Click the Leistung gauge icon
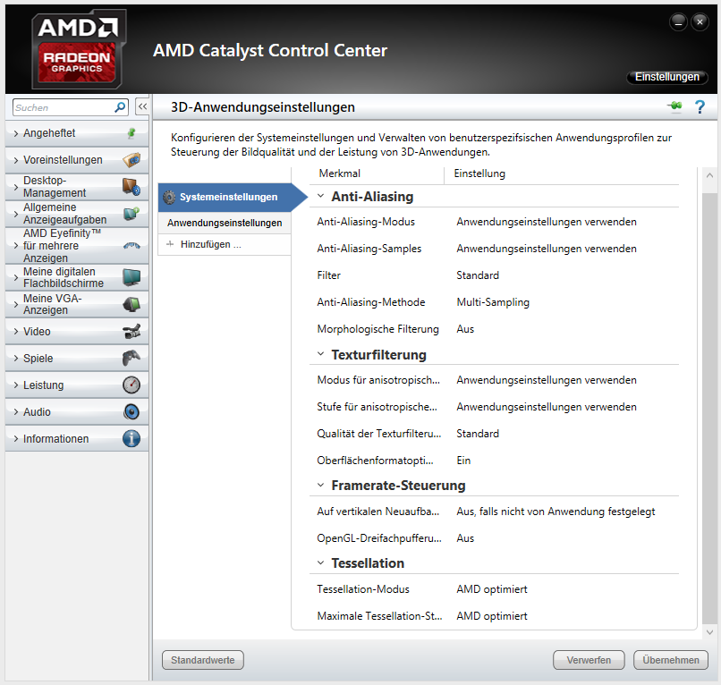 (131, 385)
